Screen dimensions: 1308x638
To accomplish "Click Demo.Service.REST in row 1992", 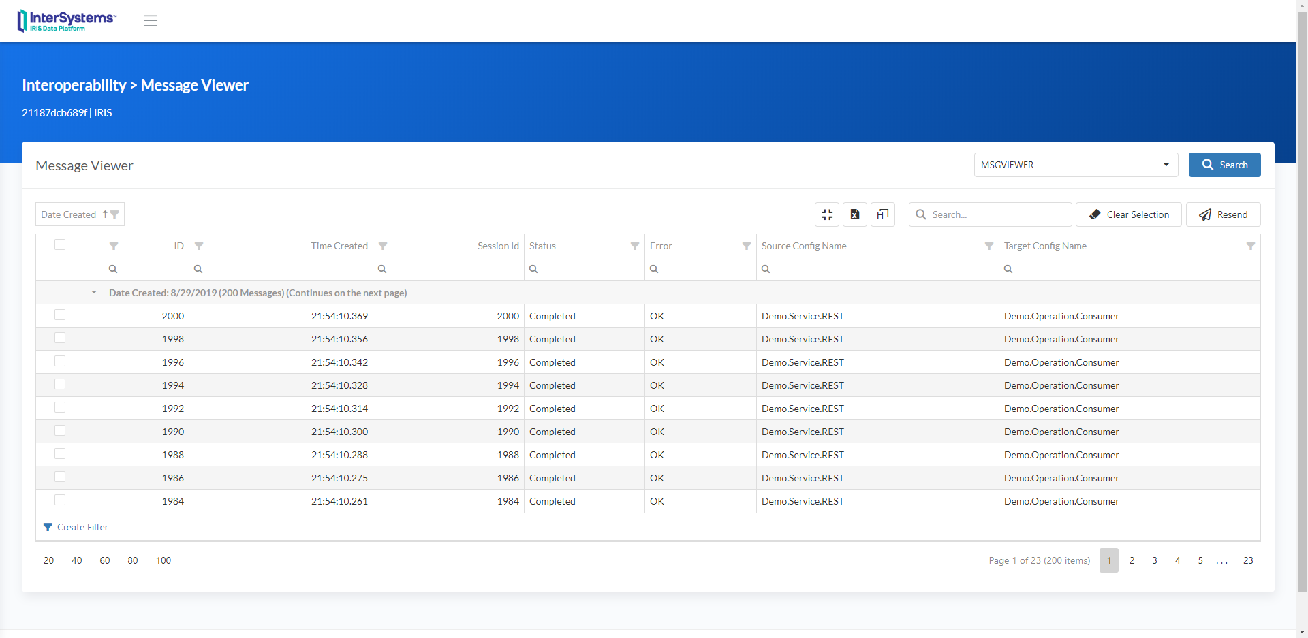I will click(803, 409).
